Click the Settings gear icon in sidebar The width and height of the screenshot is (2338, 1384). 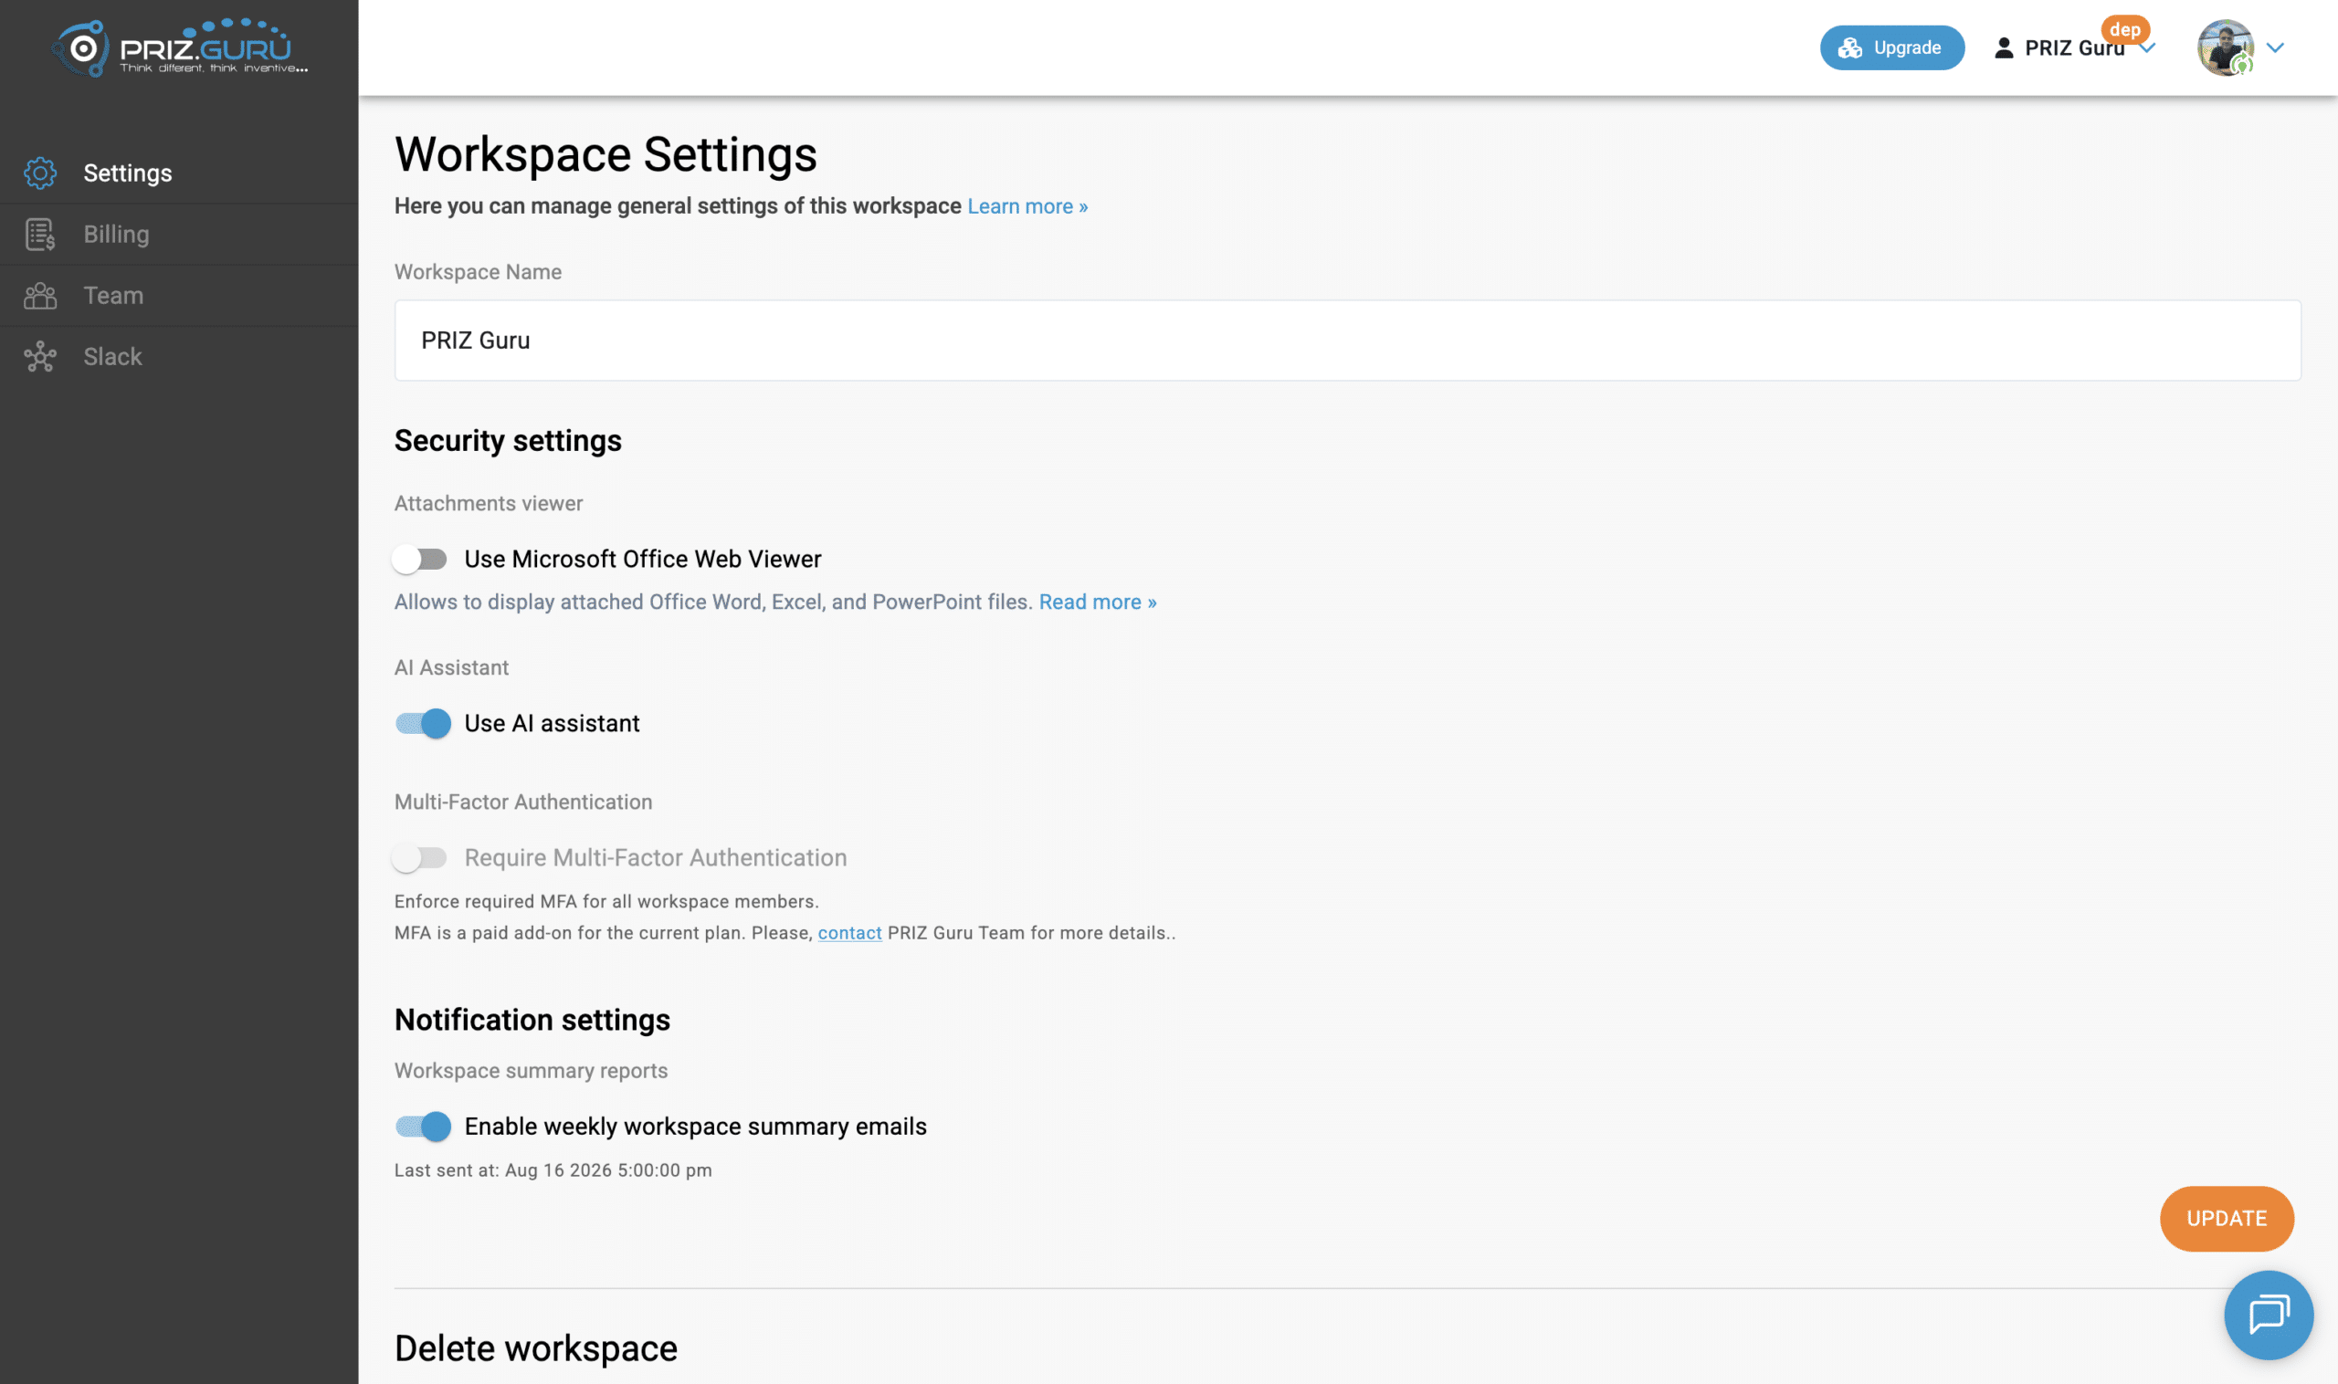pos(40,173)
